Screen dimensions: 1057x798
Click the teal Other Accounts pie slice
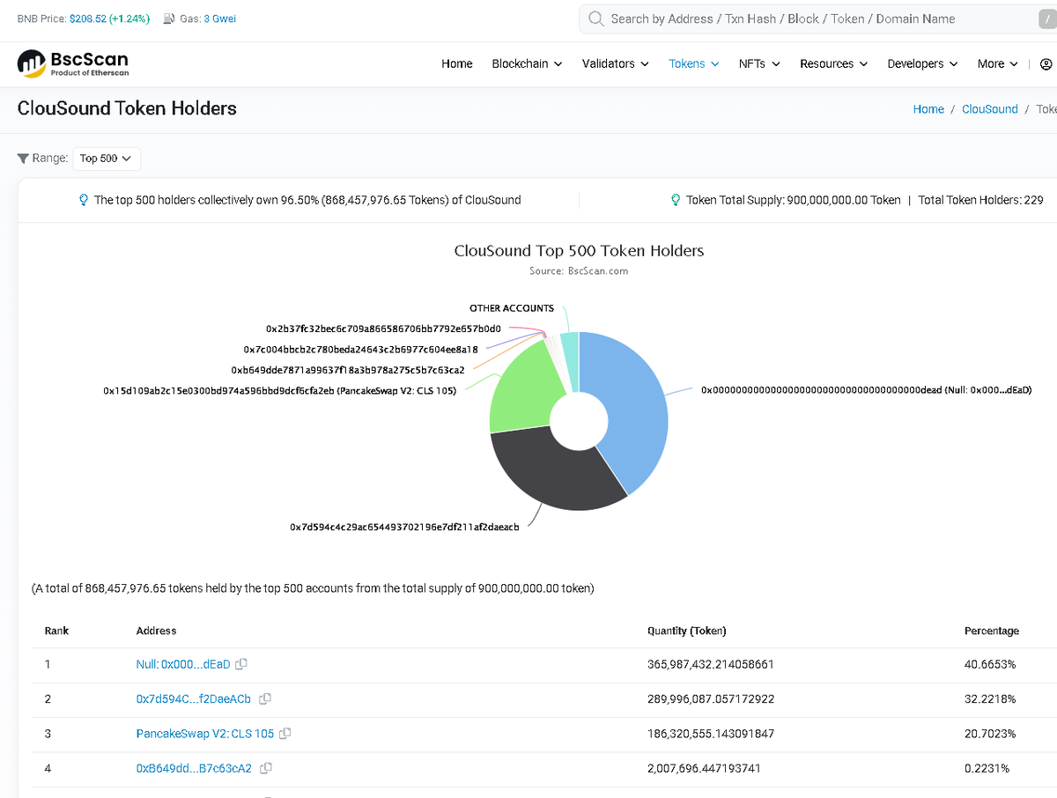570,361
